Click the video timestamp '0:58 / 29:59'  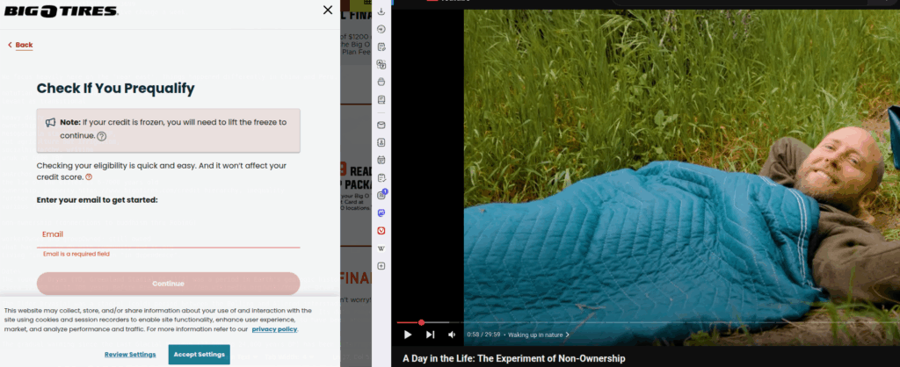[483, 335]
